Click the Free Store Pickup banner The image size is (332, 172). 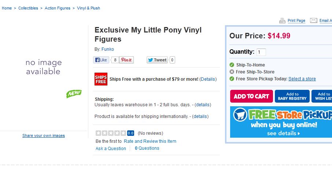pos(281,122)
